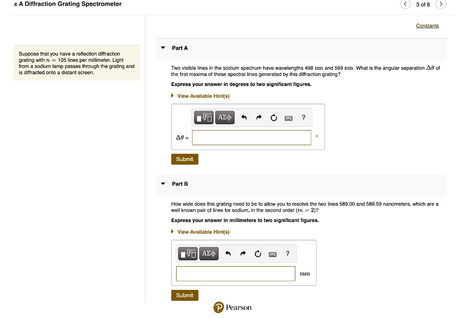Submit the Part A answer
466x319 pixels.
click(x=185, y=159)
